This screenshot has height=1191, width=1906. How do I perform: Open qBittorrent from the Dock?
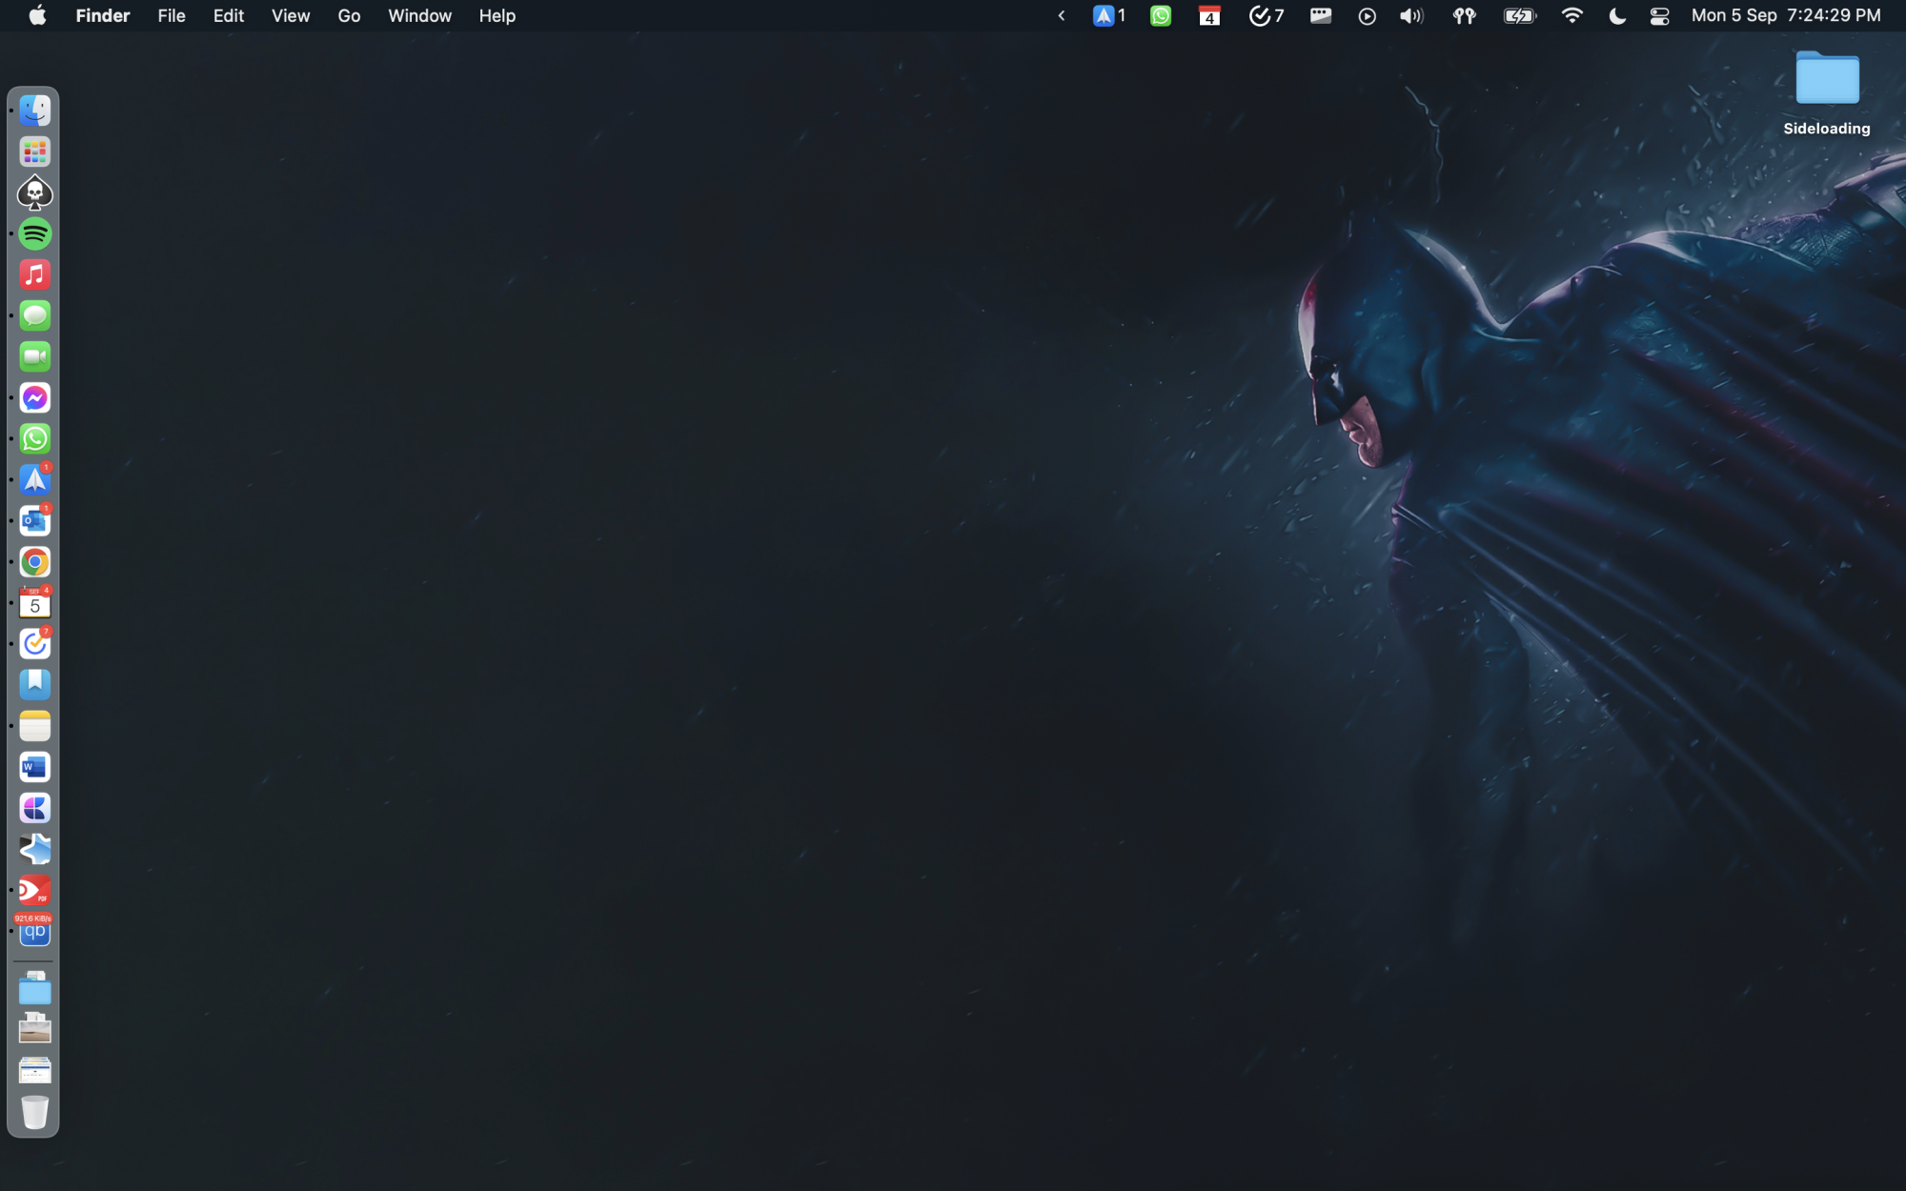pyautogui.click(x=34, y=931)
